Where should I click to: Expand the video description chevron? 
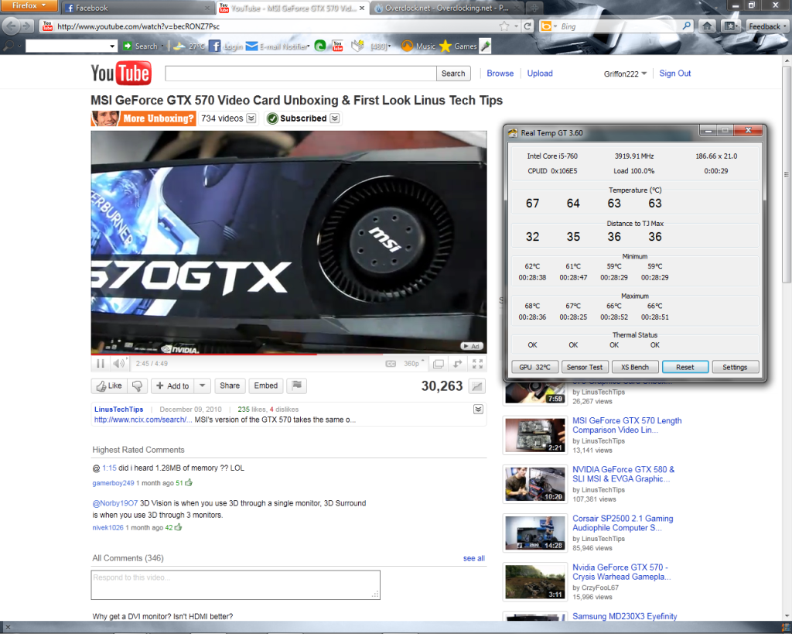(478, 409)
